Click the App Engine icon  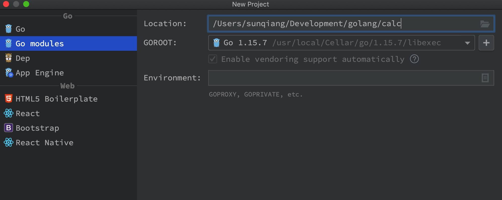[x=9, y=73]
